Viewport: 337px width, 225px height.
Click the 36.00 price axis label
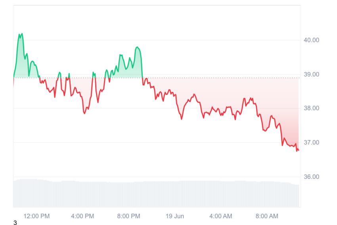point(311,177)
